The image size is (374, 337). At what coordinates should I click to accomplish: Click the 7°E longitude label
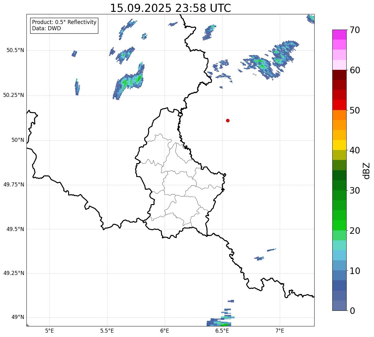[x=280, y=330]
